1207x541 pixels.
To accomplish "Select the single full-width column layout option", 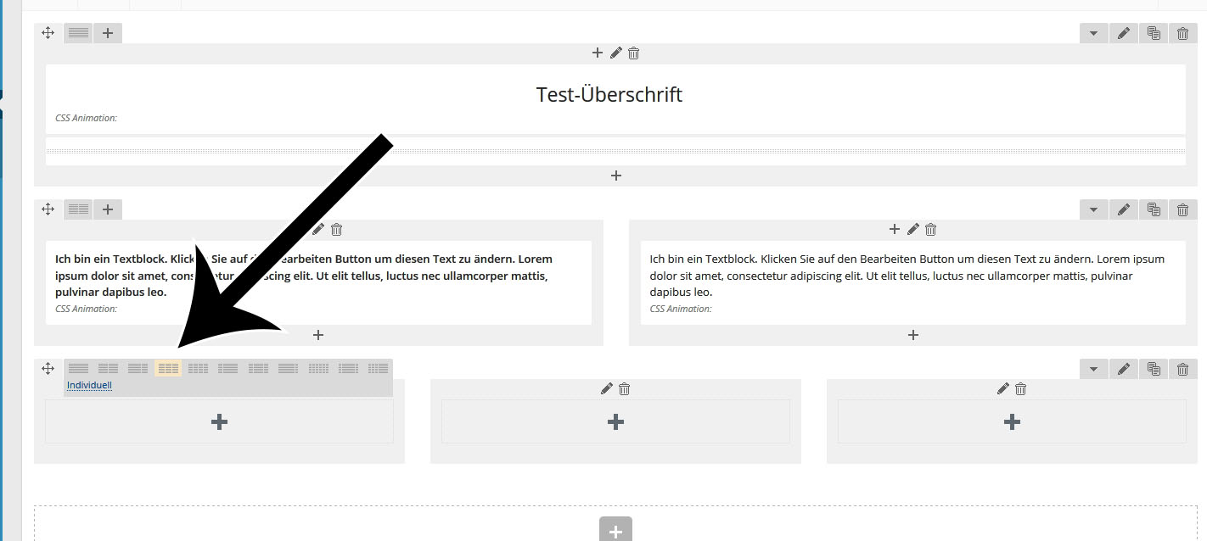I will pos(78,368).
